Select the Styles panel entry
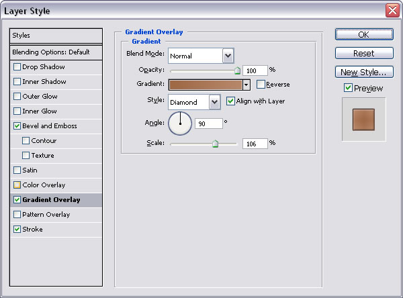 (56, 36)
